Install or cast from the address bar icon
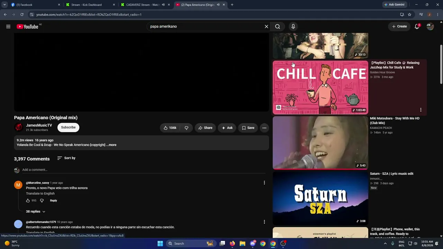This screenshot has width=443, height=249. click(x=402, y=15)
